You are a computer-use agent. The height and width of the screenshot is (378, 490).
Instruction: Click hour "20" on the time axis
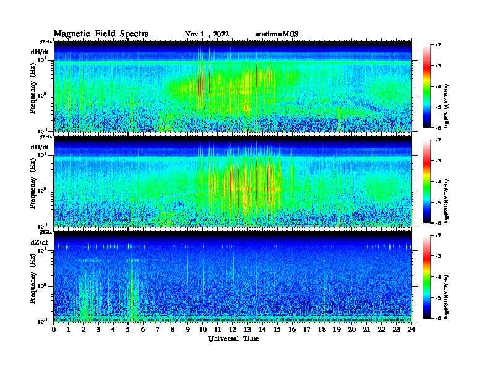tap(352, 329)
